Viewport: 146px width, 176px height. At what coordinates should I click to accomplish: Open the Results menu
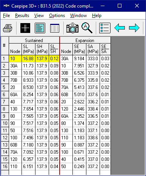[x=22, y=16]
